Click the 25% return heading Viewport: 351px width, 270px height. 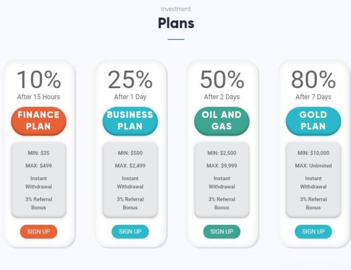[x=130, y=79]
